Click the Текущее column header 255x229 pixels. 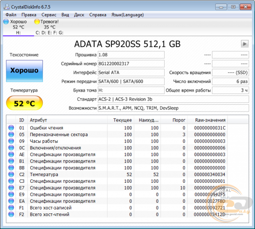point(121,120)
